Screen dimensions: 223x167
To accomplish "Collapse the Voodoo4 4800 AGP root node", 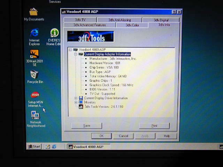I will click(70, 50).
